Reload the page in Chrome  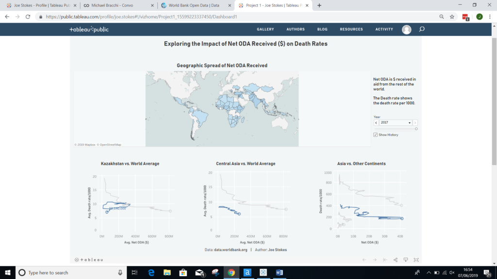coord(28,16)
